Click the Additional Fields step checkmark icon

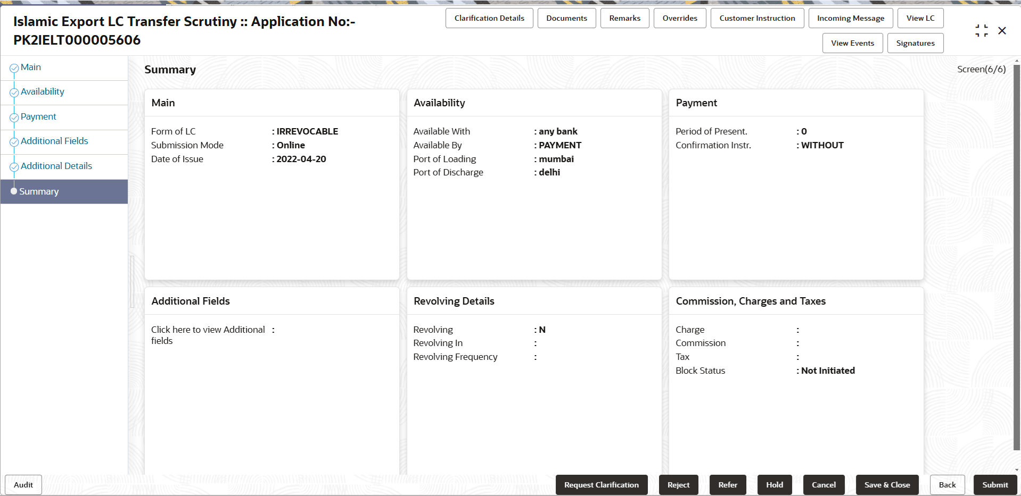tap(14, 142)
